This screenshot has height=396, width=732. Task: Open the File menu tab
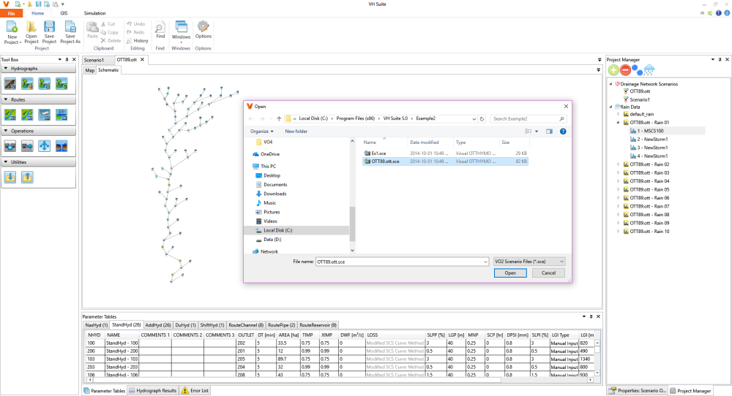[x=11, y=13]
